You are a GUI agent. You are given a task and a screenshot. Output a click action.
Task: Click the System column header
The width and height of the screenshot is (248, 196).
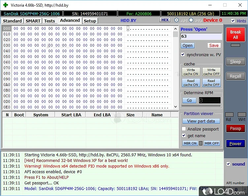(41, 115)
